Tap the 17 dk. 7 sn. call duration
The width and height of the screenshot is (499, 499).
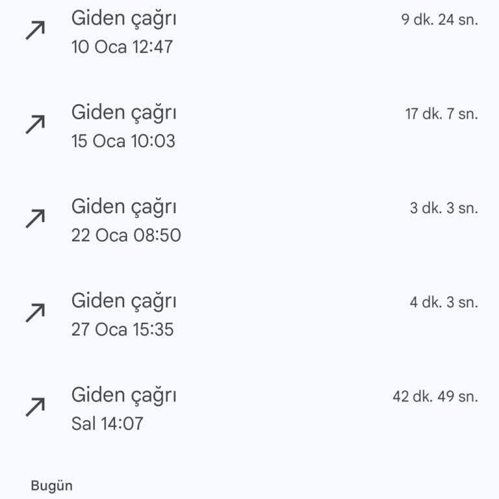point(441,114)
